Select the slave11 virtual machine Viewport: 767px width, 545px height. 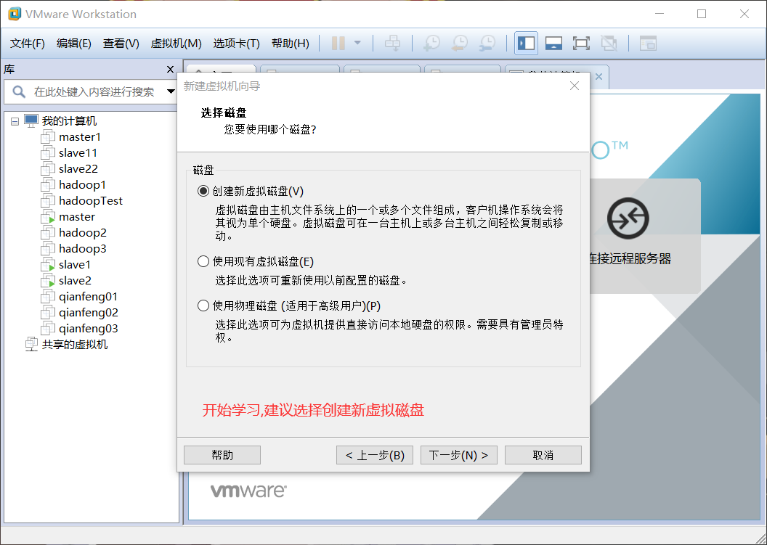tap(78, 153)
